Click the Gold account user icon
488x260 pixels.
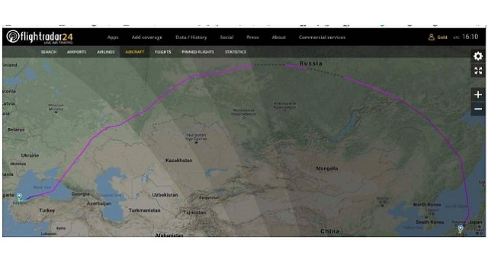pos(431,37)
